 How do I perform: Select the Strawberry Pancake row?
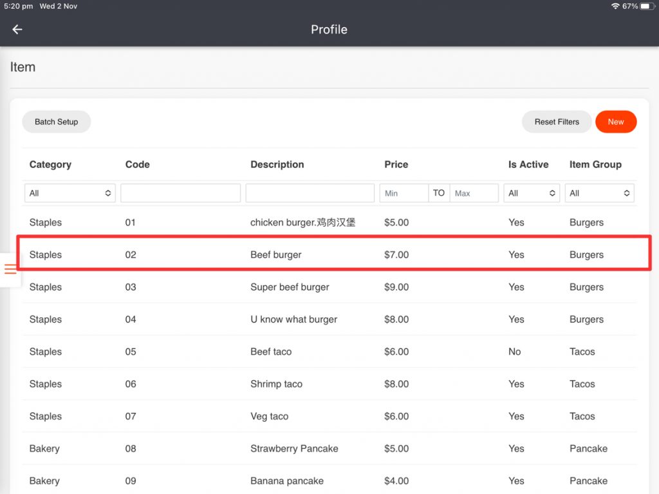pos(294,449)
